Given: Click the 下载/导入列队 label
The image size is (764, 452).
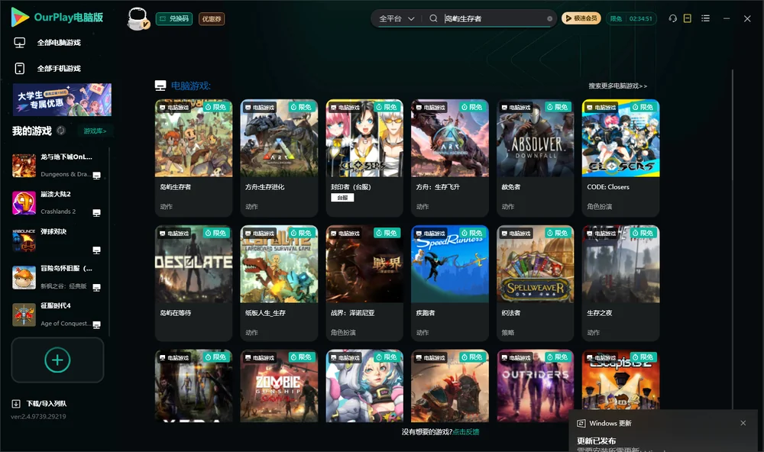Looking at the screenshot, I should tap(47, 404).
